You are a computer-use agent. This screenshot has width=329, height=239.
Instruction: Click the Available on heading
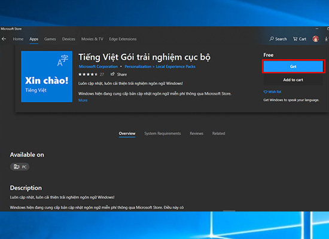(27, 155)
